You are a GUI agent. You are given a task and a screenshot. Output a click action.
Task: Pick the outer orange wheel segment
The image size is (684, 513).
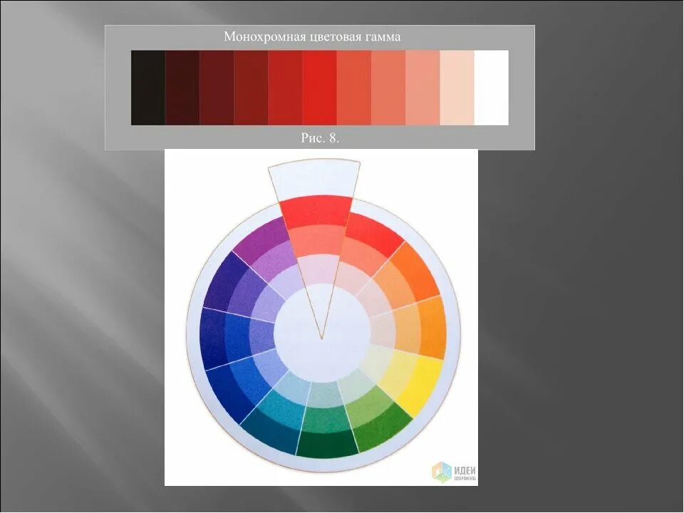(435, 327)
